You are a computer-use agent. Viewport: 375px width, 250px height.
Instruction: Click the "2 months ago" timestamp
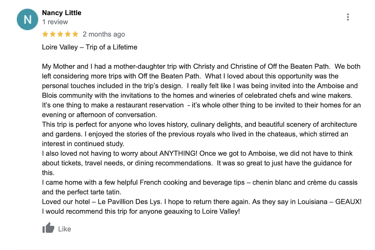point(104,34)
